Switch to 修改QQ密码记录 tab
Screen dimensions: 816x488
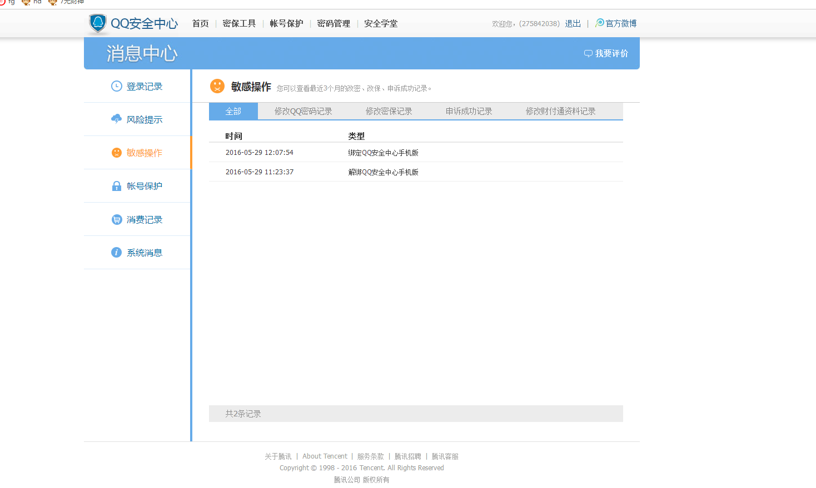pos(303,111)
